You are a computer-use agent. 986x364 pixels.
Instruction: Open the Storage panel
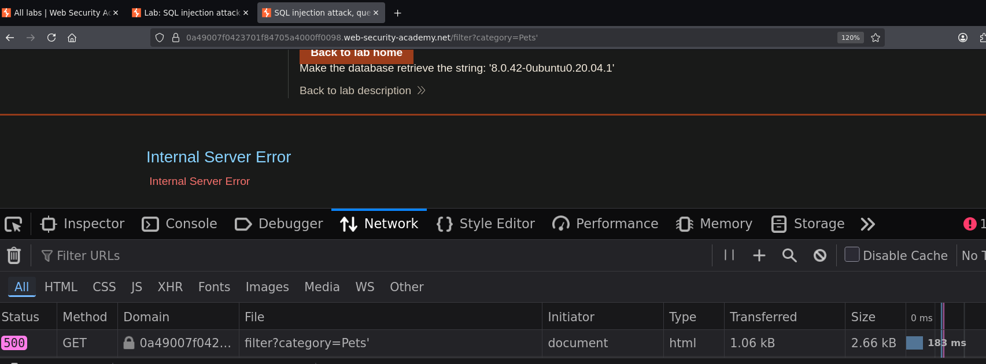tap(808, 224)
